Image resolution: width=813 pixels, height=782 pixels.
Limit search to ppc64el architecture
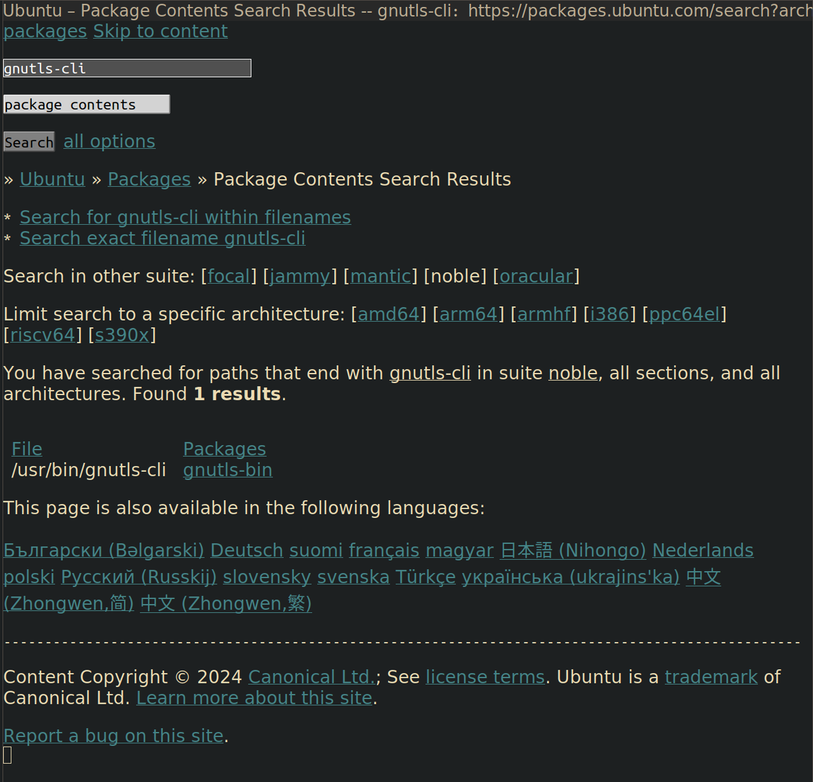pos(684,314)
